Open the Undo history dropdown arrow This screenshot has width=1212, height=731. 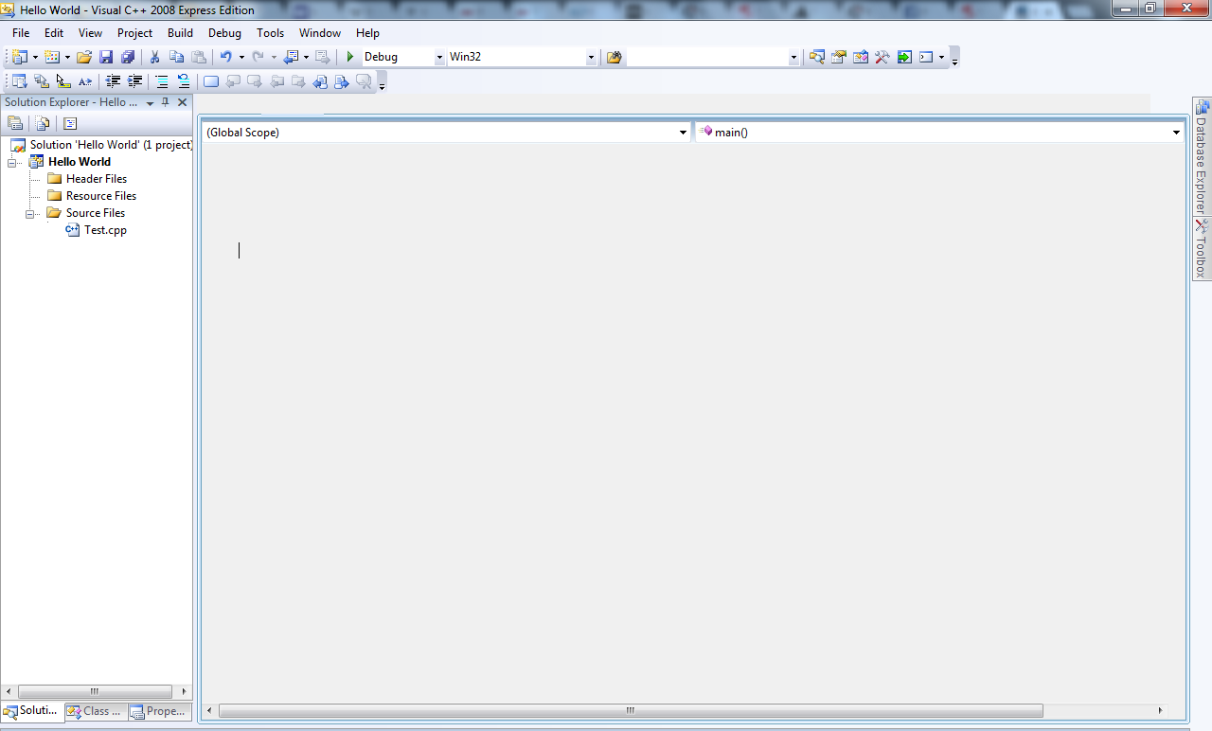[x=241, y=57]
